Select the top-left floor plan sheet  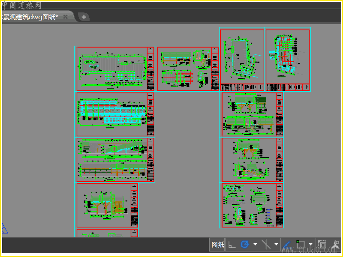[111, 69]
